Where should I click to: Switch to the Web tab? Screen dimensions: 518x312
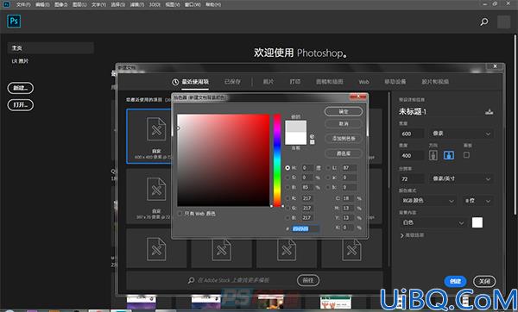click(x=363, y=82)
